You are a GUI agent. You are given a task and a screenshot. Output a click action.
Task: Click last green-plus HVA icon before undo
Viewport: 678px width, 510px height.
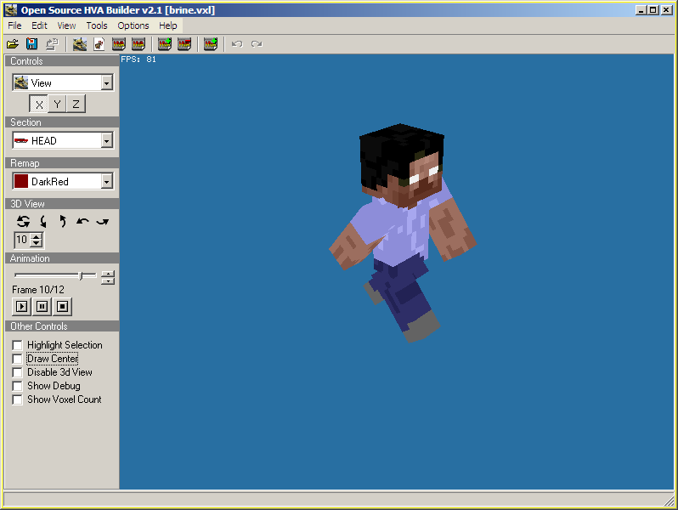(211, 43)
